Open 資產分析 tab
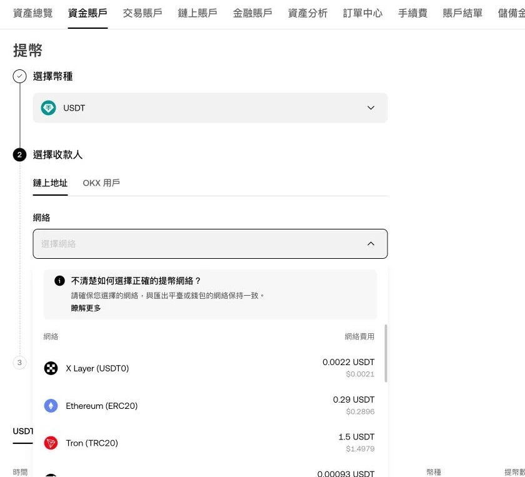The height and width of the screenshot is (477, 525). [307, 13]
